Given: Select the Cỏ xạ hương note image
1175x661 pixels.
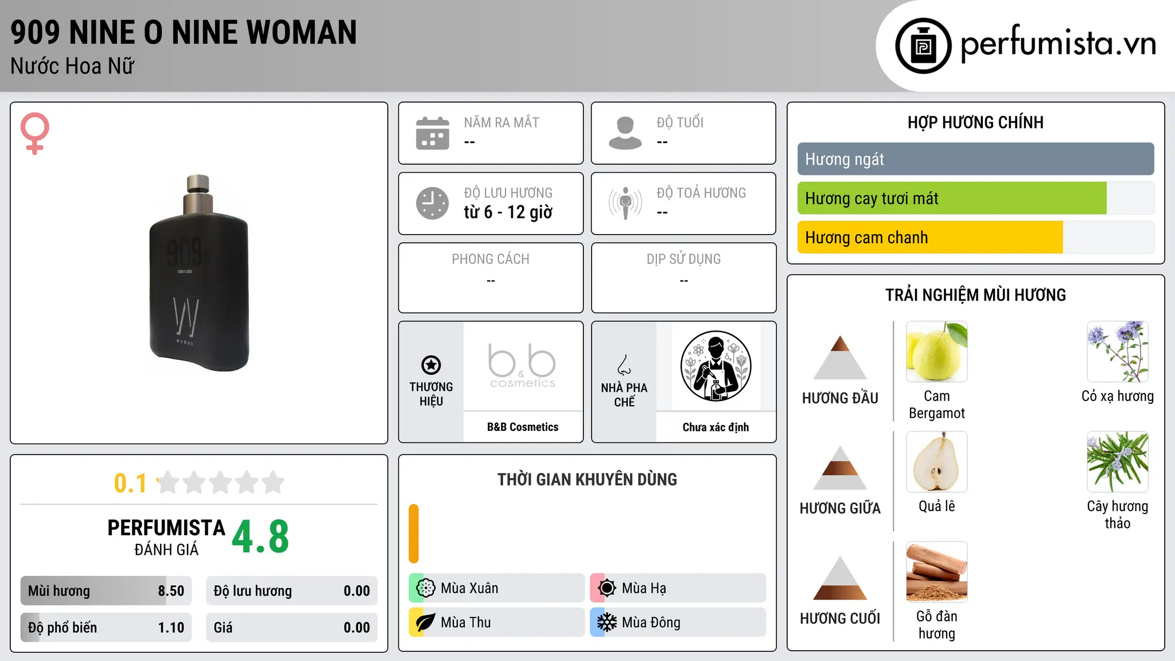Looking at the screenshot, I should click(1118, 352).
